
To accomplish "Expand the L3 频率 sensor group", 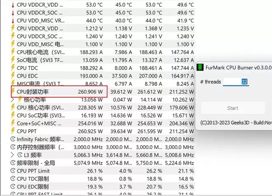I will pos(12,155).
